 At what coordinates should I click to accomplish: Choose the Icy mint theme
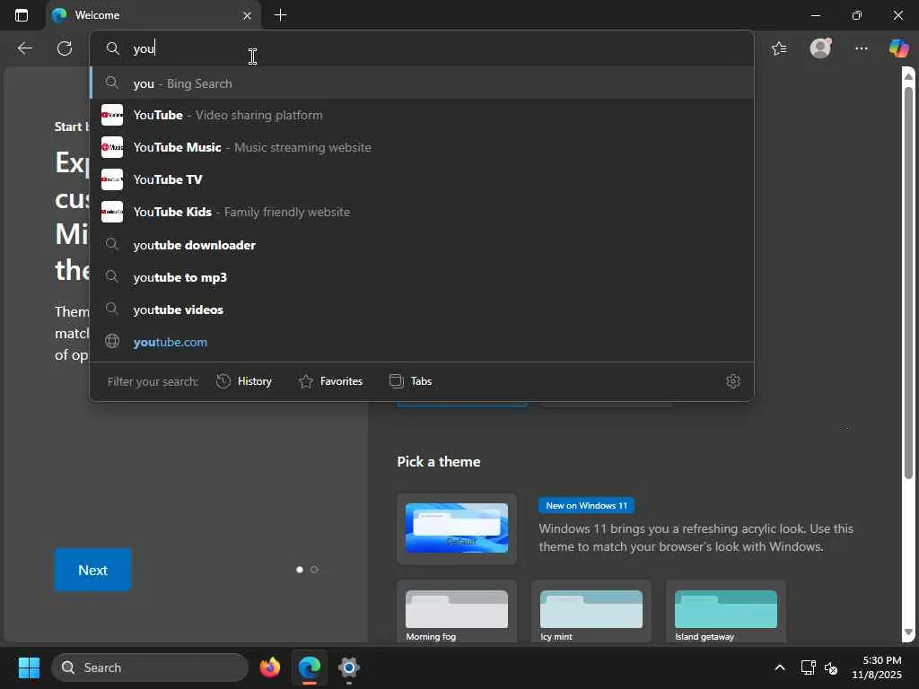591,612
